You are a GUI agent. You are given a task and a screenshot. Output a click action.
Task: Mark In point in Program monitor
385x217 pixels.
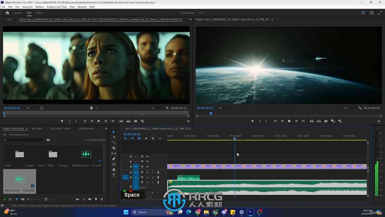260,121
